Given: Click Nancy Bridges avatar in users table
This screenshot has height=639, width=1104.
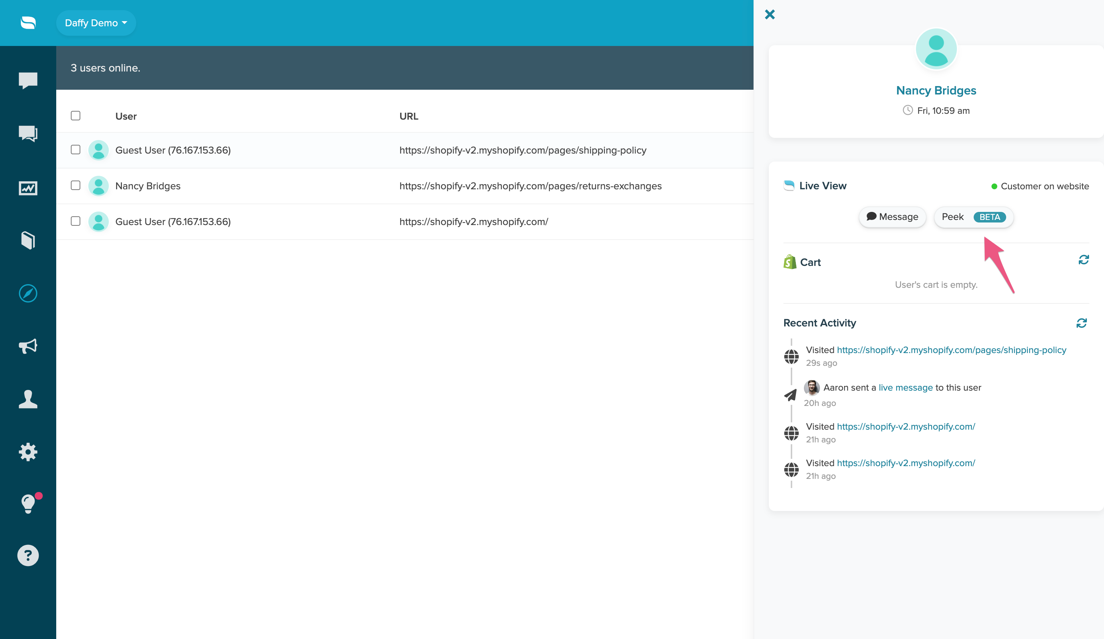Looking at the screenshot, I should pyautogui.click(x=99, y=186).
